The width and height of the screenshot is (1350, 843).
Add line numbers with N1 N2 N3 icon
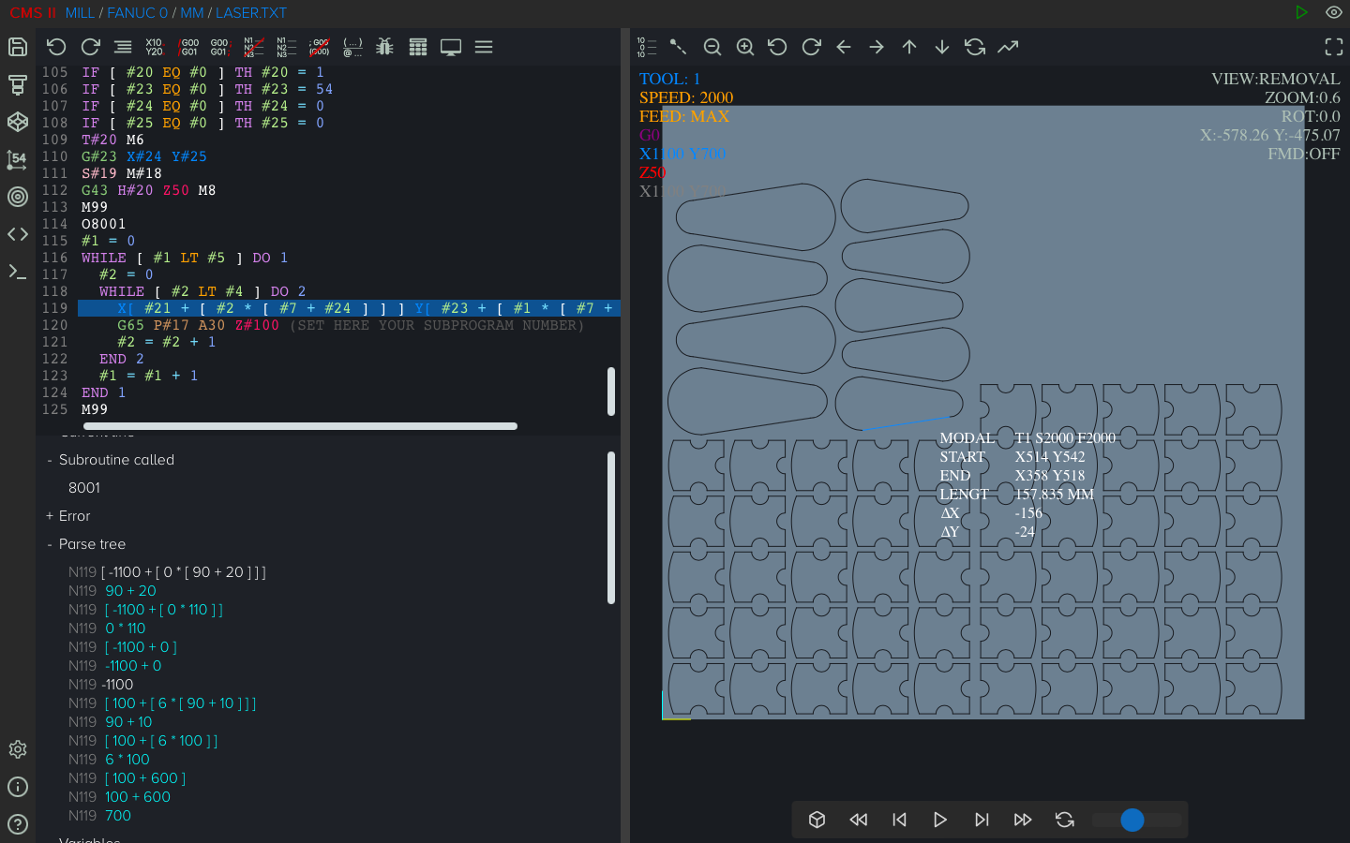[286, 47]
